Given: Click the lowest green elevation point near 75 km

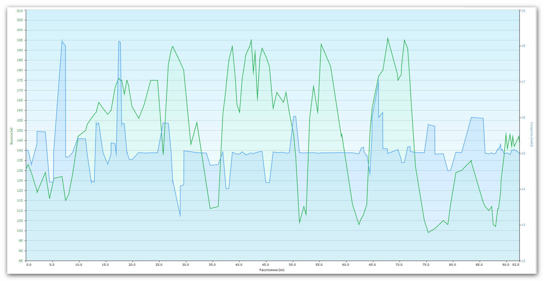Looking at the screenshot, I should 428,232.
